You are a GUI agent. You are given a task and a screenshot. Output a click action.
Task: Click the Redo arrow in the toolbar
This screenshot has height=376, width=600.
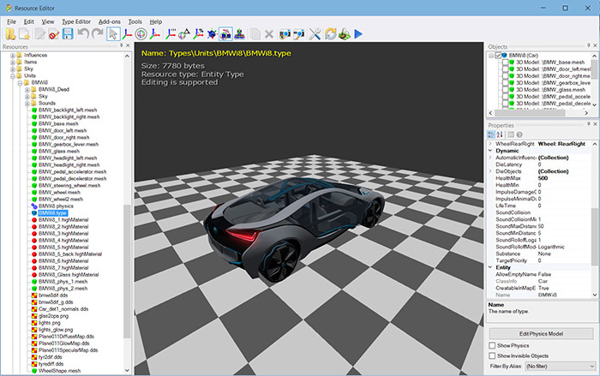98,34
